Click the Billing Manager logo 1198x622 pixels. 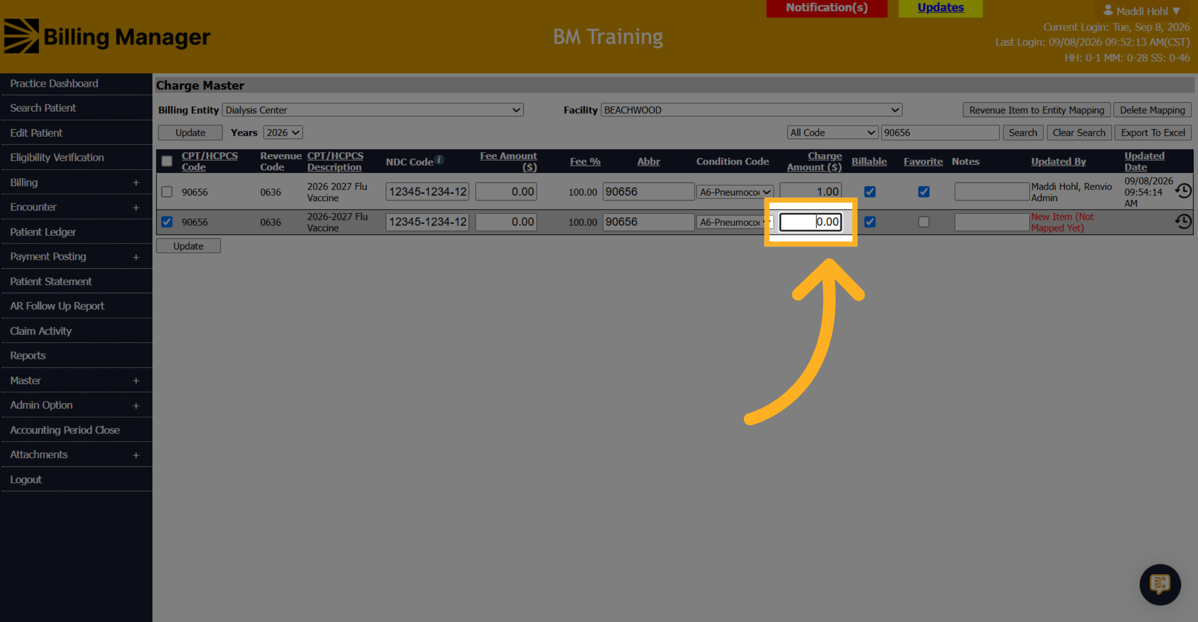[x=107, y=36]
